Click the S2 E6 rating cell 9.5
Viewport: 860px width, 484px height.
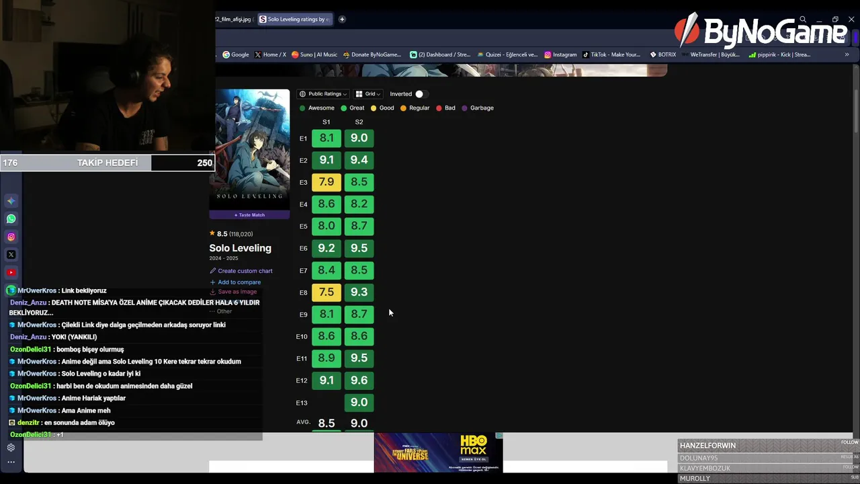click(359, 248)
